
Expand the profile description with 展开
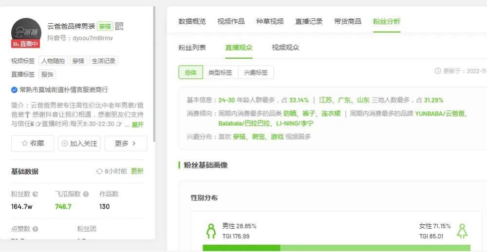point(138,124)
